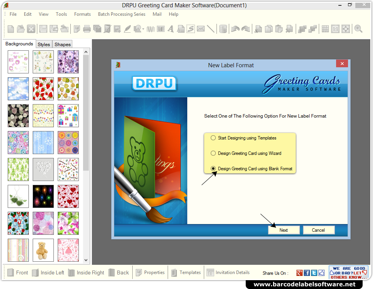Click the Print toolbar icon
Screen dimensions: 373x289
87,29
